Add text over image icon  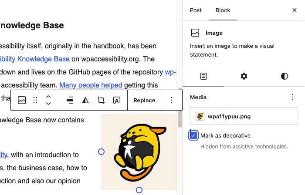tap(117, 100)
